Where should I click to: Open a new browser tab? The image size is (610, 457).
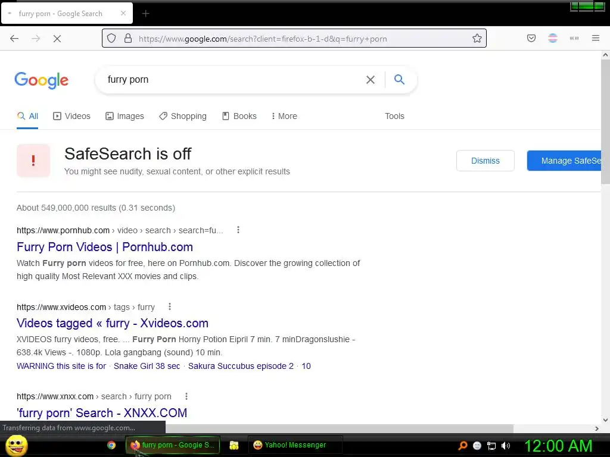point(145,14)
